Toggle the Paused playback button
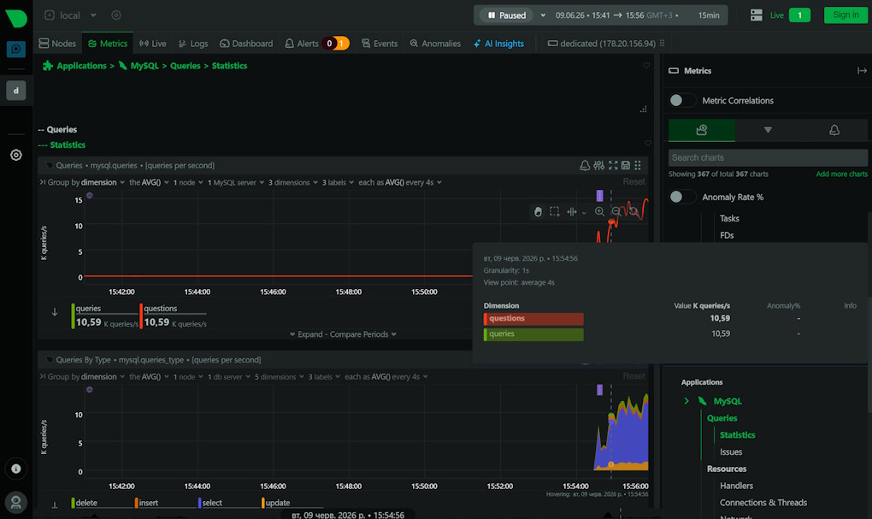The width and height of the screenshot is (872, 519). coord(507,15)
